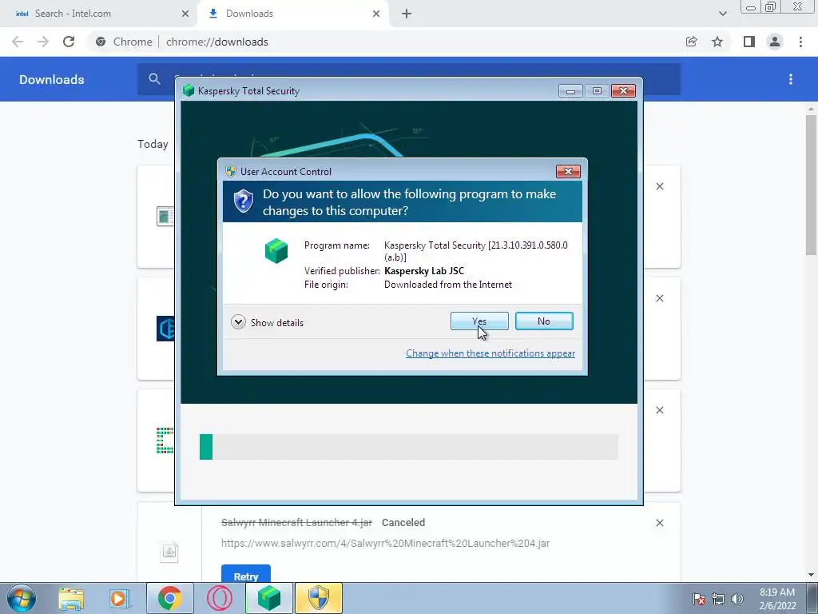Click the Salwyrr jar file icon

click(x=169, y=552)
